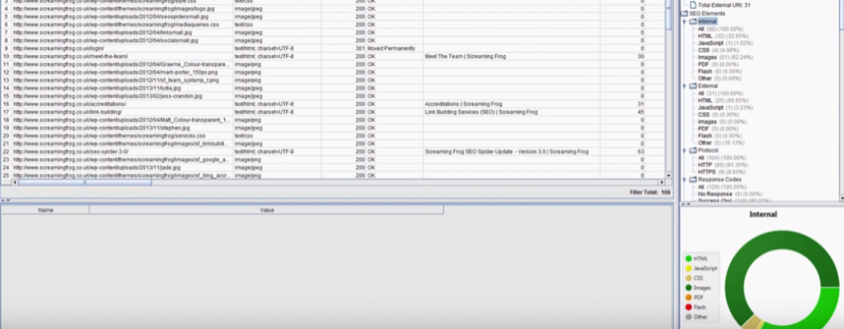Select HTTPS under Protocol

pos(707,172)
